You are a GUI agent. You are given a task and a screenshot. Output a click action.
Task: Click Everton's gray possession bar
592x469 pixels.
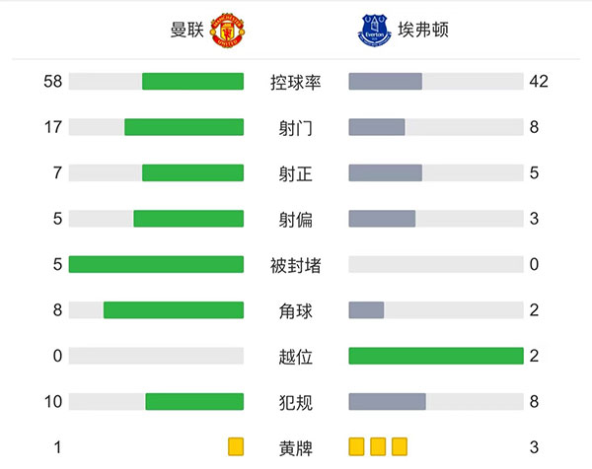pyautogui.click(x=386, y=82)
